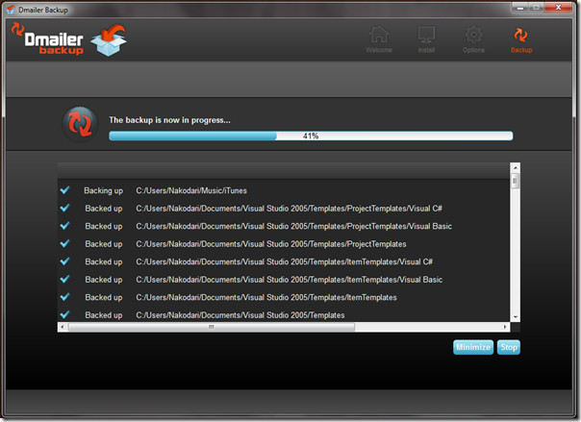The width and height of the screenshot is (581, 422).
Task: Click the 41% backup progress bar
Action: pyautogui.click(x=311, y=136)
